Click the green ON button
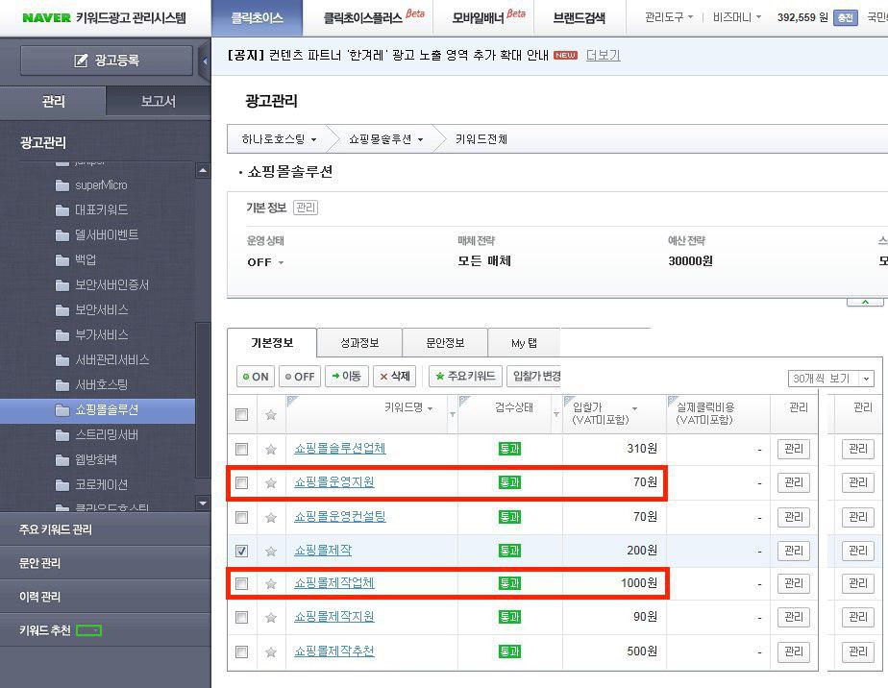This screenshot has height=688, width=888. coord(256,377)
